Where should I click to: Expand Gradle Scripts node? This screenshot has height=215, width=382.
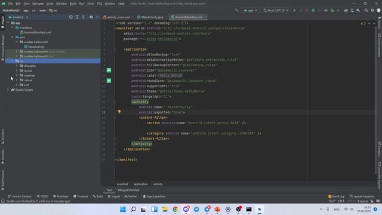pyautogui.click(x=8, y=90)
